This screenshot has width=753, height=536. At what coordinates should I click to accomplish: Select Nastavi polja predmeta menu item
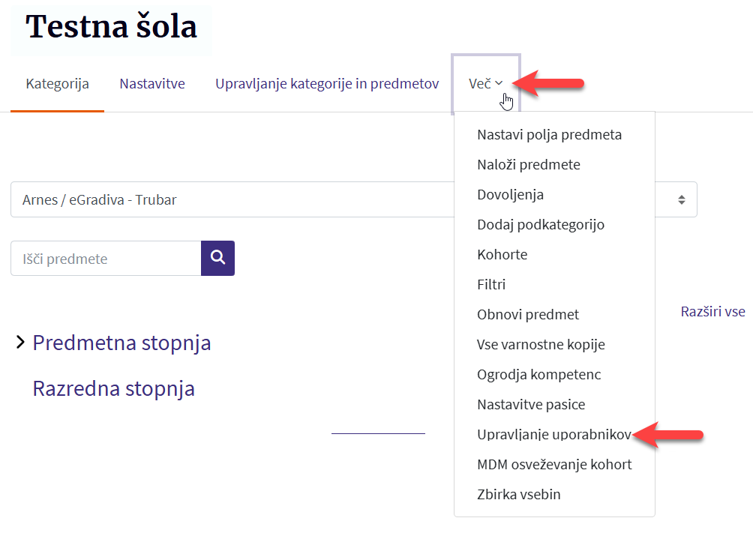tap(549, 135)
